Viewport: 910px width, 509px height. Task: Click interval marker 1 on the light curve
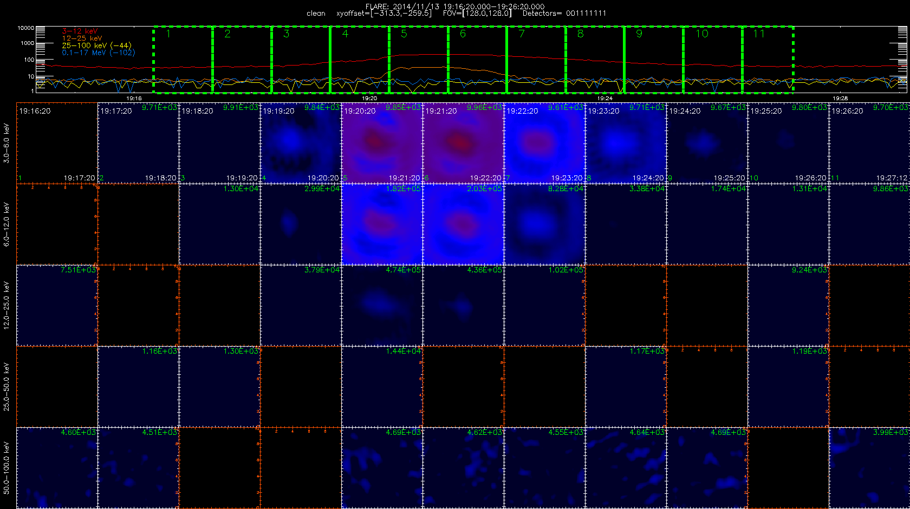point(168,34)
